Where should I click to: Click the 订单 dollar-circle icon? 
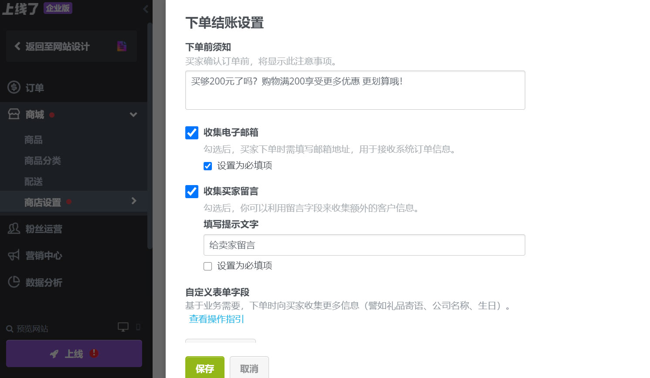pyautogui.click(x=14, y=87)
